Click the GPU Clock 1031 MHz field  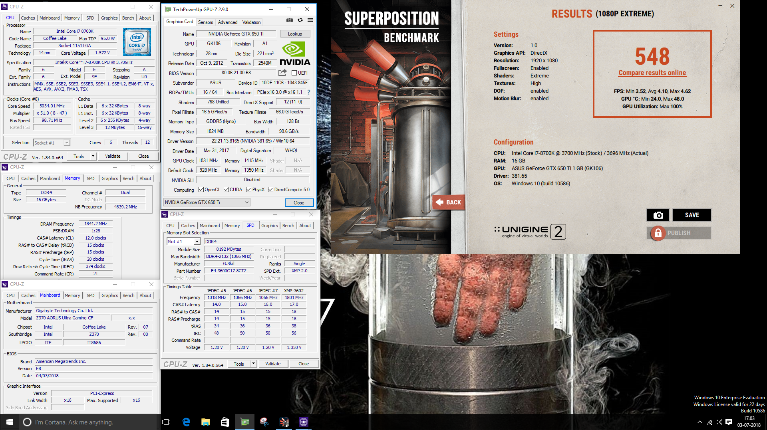(208, 161)
